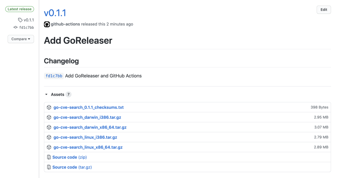Click the Edit release button
The width and height of the screenshot is (341, 178).
[324, 10]
